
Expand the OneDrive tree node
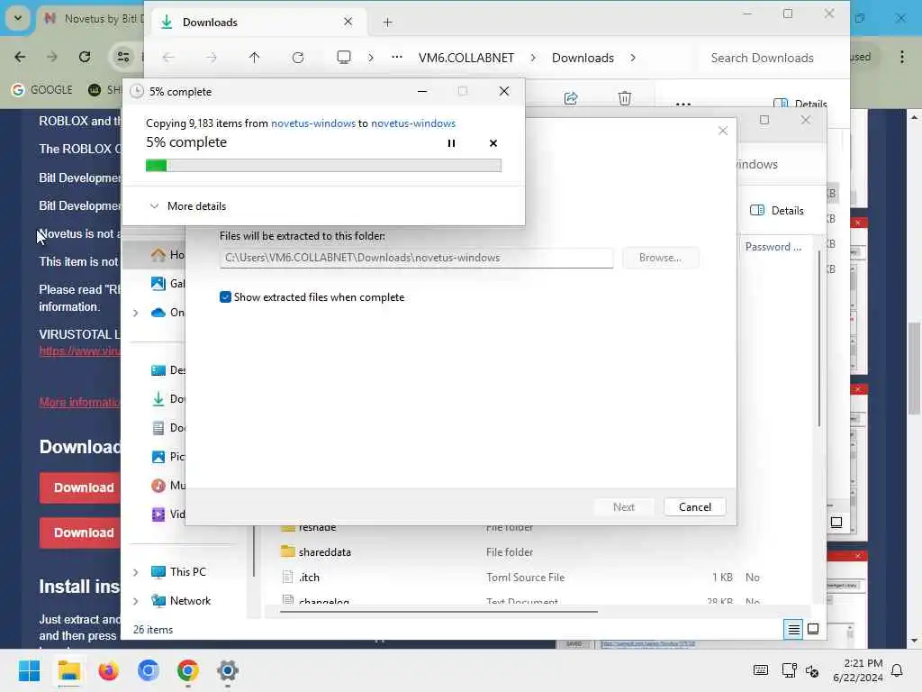click(136, 313)
